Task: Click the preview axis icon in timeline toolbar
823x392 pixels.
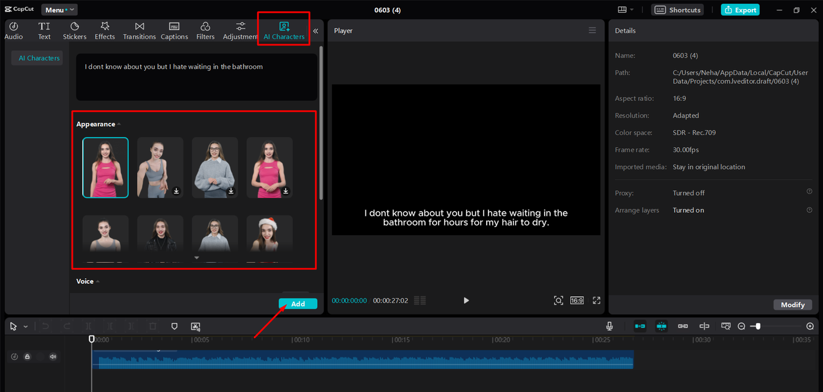Action: [x=704, y=326]
